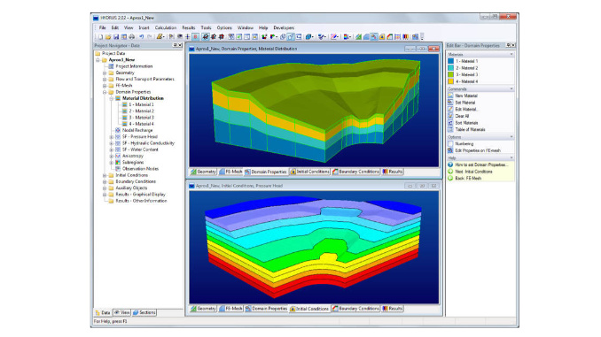Click Edit Properties on FE-mesh icon
The height and width of the screenshot is (337, 601).
pyautogui.click(x=450, y=150)
